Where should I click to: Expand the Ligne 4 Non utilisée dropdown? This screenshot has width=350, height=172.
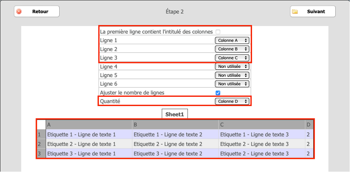pos(232,66)
